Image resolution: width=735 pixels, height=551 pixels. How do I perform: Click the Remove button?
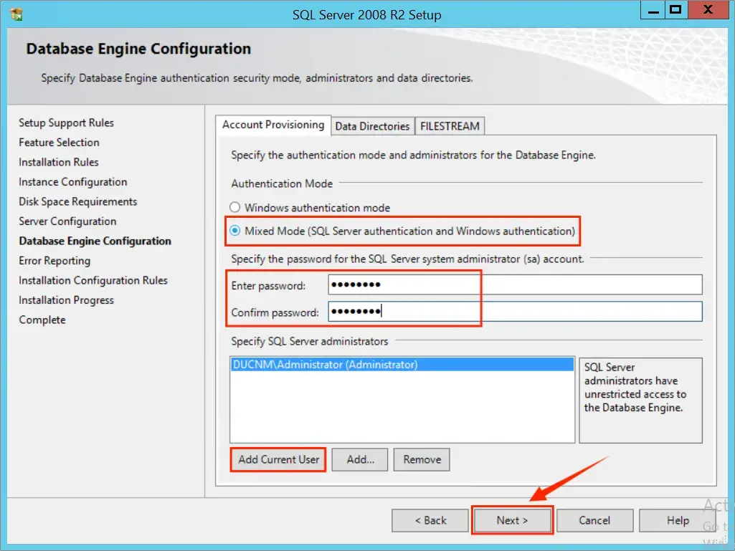pyautogui.click(x=422, y=459)
